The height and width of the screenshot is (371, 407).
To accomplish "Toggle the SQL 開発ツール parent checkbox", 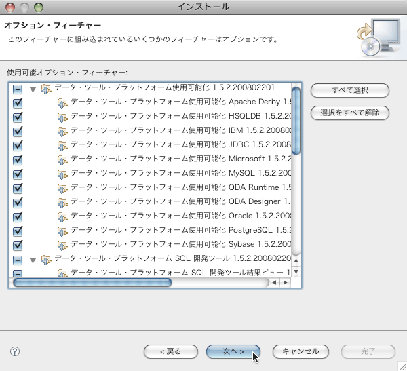I will click(18, 260).
